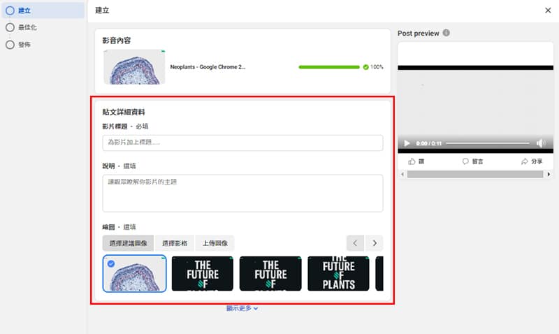
Task: Click the Like thumbs-up icon in preview
Action: click(412, 161)
